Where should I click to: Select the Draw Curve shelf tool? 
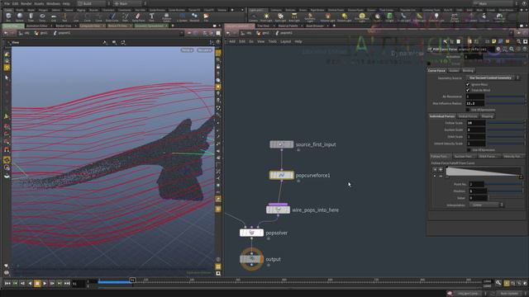112,17
